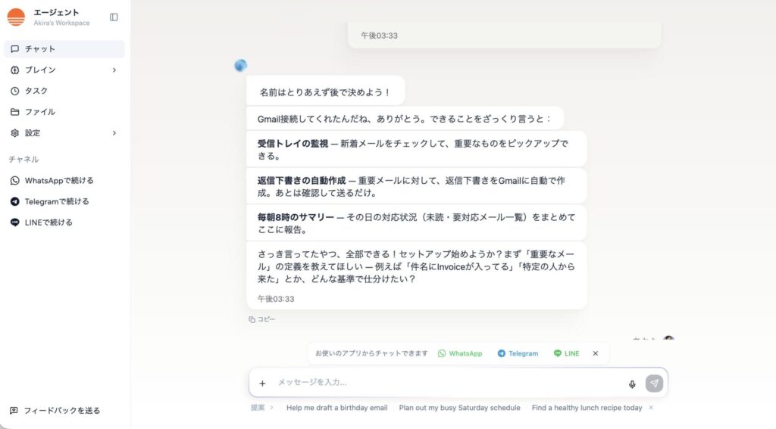Choose Telegram in the chat apps banner
This screenshot has height=429, width=776.
[518, 353]
